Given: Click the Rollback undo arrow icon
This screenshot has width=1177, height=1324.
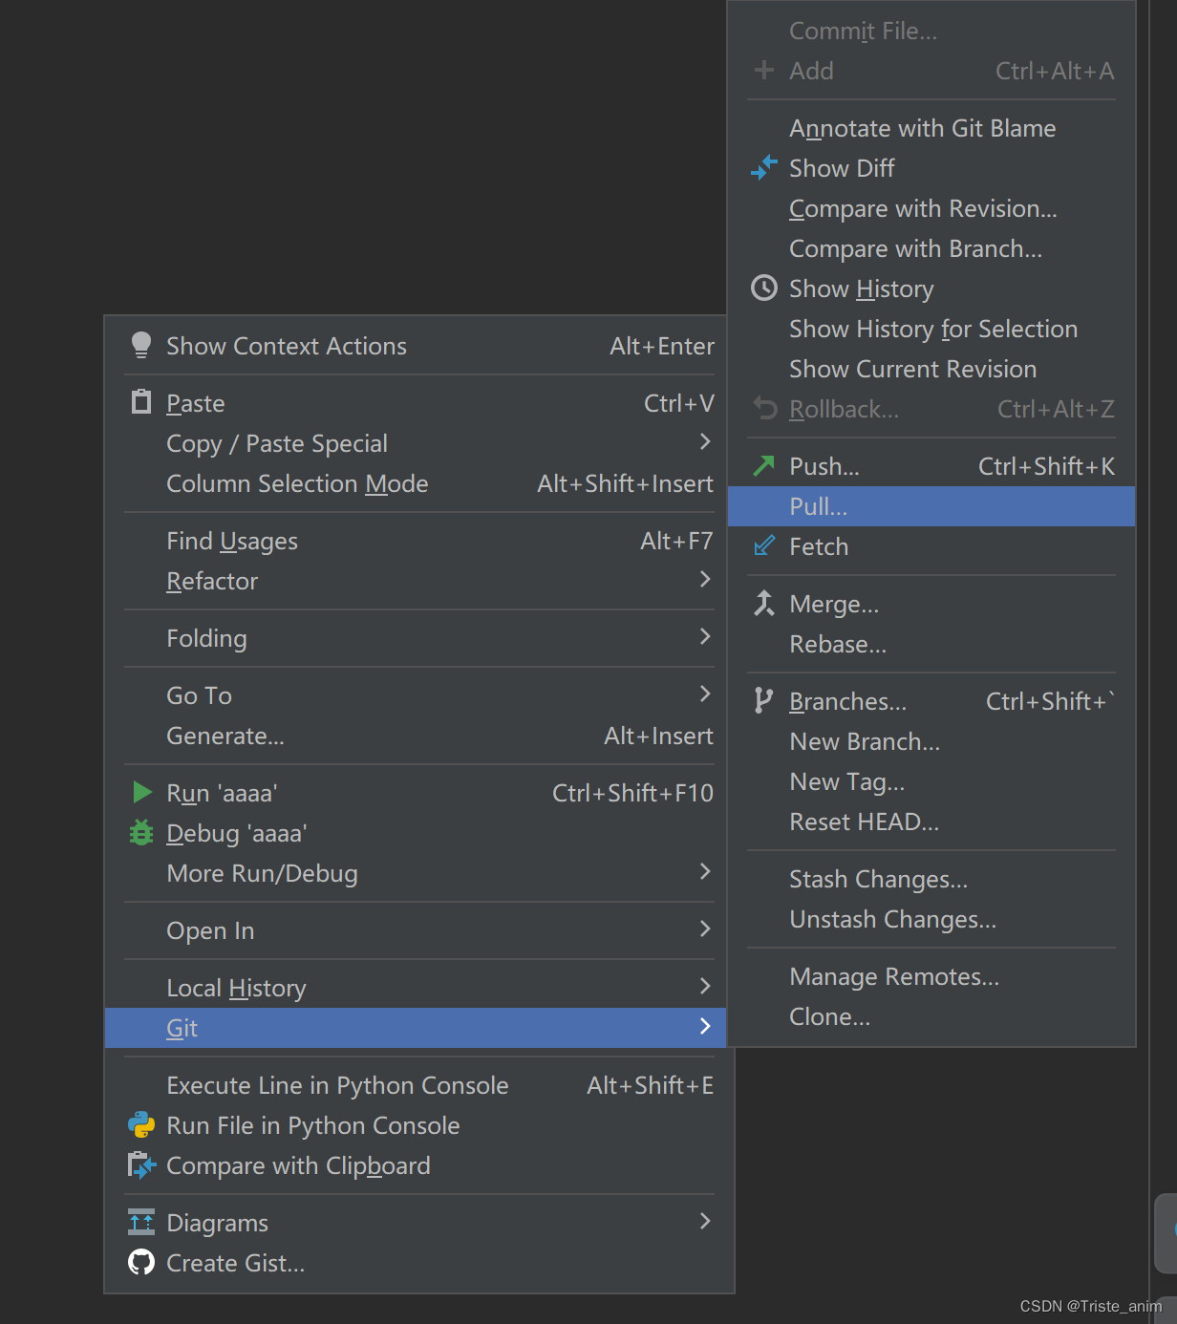Looking at the screenshot, I should click(765, 408).
